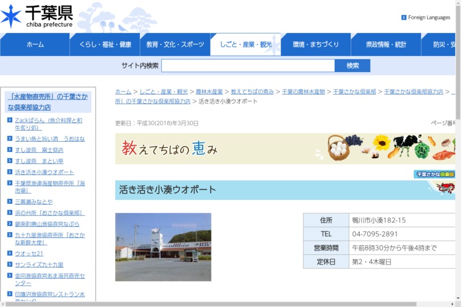Switch to 教育・文化・スポーツ tab
The height and width of the screenshot is (307, 461).
pos(175,44)
